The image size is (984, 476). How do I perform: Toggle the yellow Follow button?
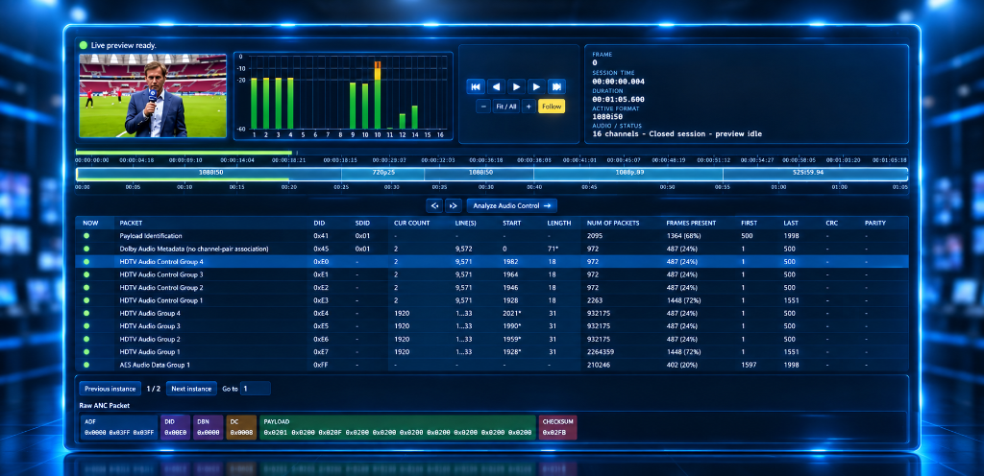[552, 107]
